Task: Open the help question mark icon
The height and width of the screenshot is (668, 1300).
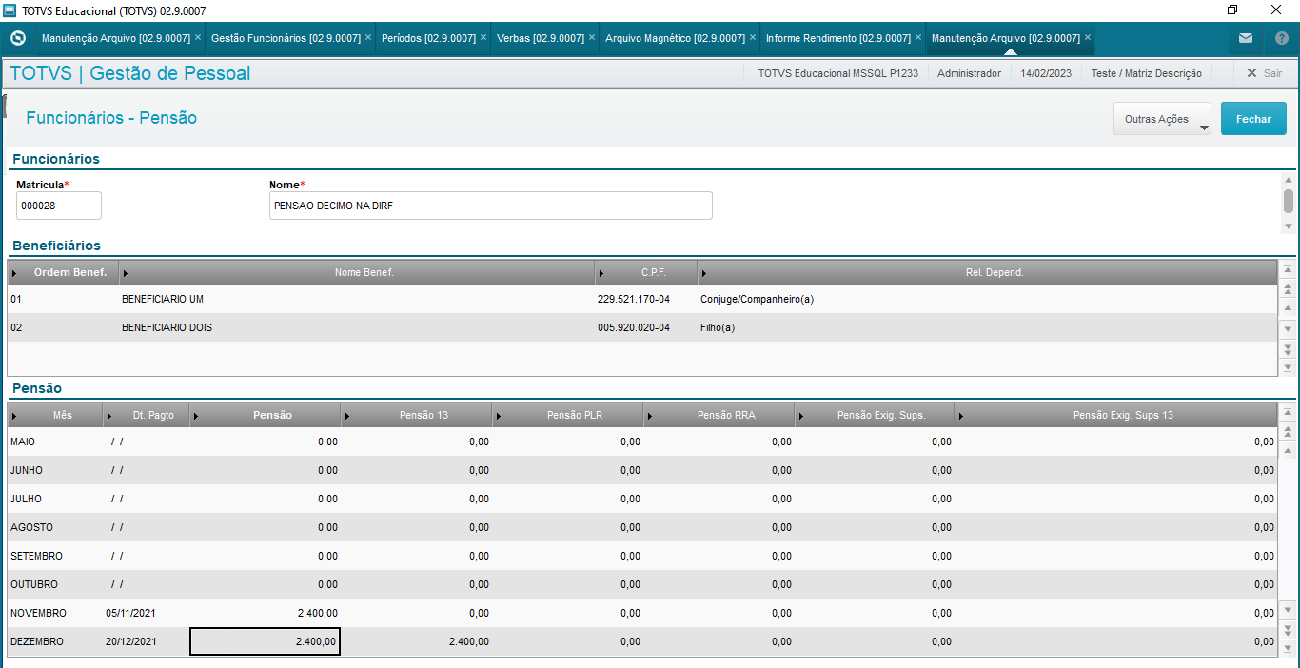Action: pos(1281,38)
